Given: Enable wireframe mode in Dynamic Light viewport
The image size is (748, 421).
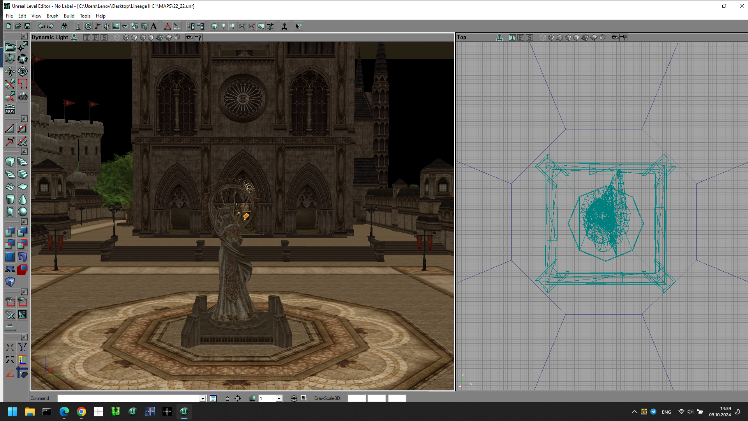Looking at the screenshot, I should pyautogui.click(x=117, y=37).
